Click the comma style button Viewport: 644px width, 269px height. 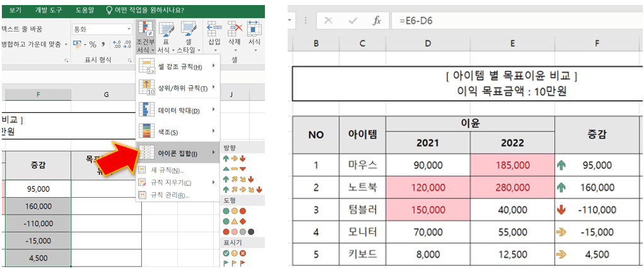pos(103,44)
